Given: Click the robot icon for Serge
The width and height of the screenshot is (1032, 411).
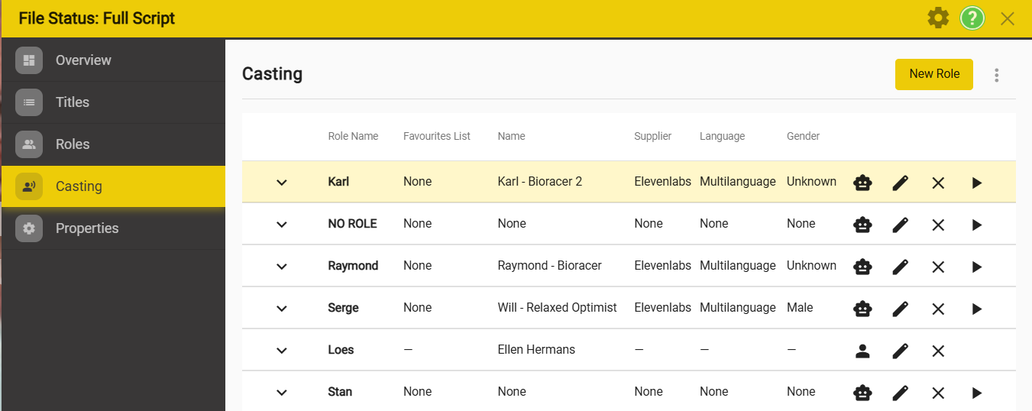Looking at the screenshot, I should [862, 309].
